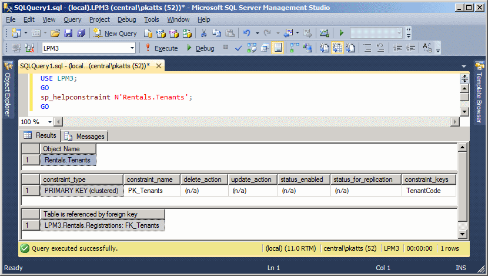Open the LPM3 database dropdown
This screenshot has width=488, height=276.
(132, 48)
